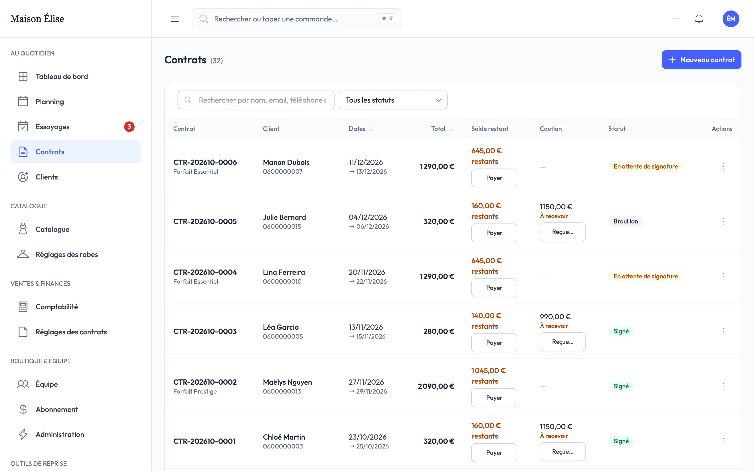The width and height of the screenshot is (754, 471).
Task: Open actions menu for CTR-202610-0004
Action: tap(723, 276)
